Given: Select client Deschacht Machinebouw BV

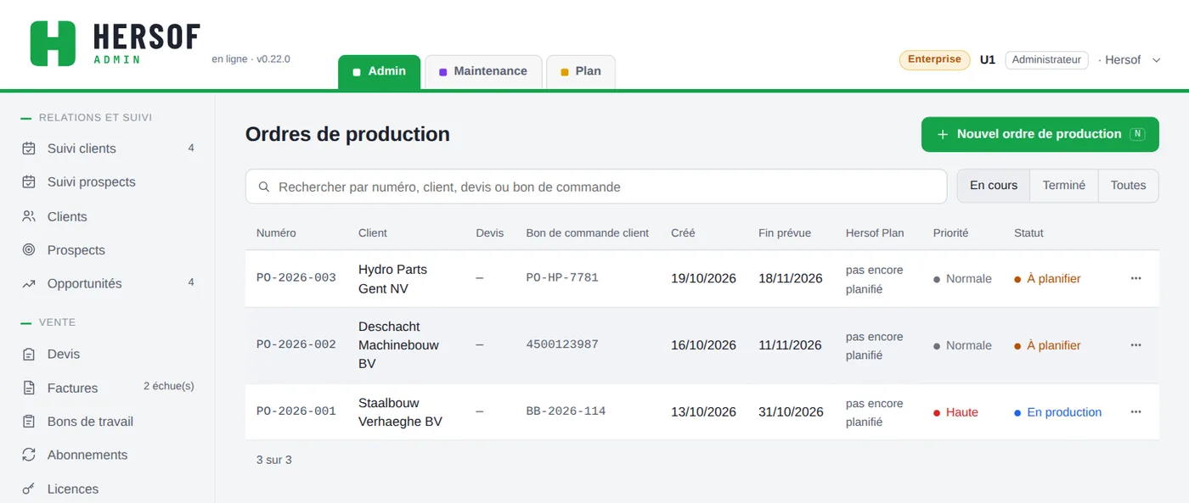Looking at the screenshot, I should coord(398,345).
